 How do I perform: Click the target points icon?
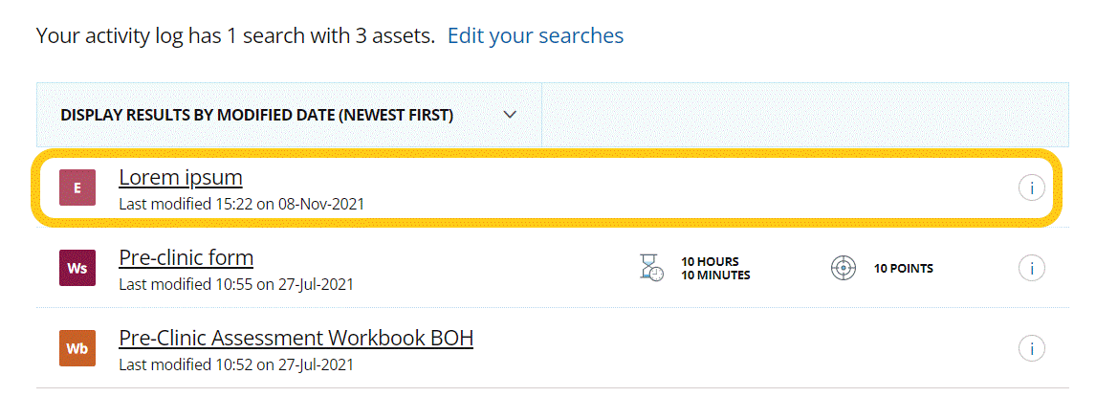844,269
